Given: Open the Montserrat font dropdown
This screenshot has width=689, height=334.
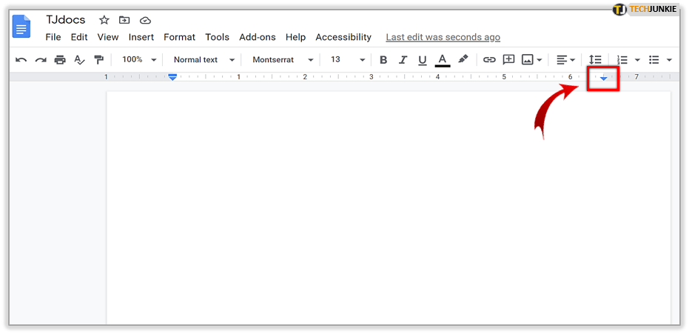Looking at the screenshot, I should 281,60.
